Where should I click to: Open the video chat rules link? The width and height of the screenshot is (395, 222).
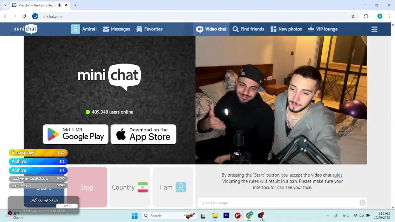tap(337, 175)
